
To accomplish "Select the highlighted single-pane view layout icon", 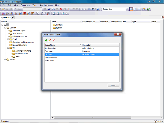I will (x=131, y=9).
